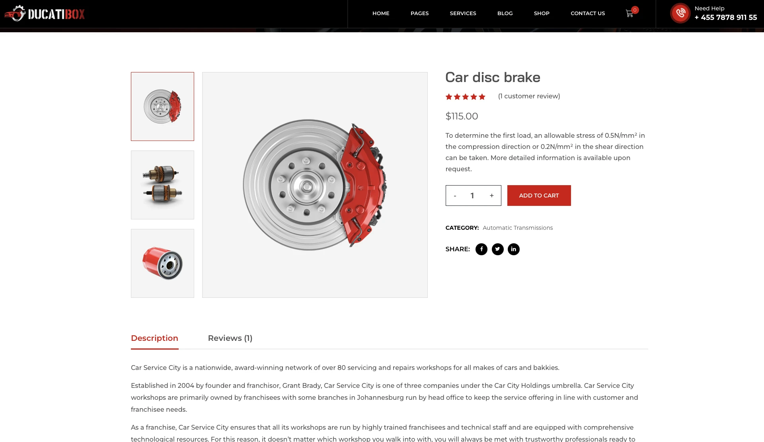The image size is (764, 442).
Task: Increase quantity with plus button
Action: pyautogui.click(x=492, y=196)
